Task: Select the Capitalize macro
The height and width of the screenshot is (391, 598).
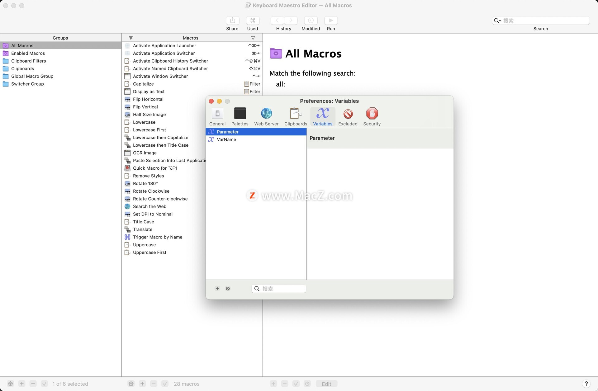Action: [x=192, y=84]
